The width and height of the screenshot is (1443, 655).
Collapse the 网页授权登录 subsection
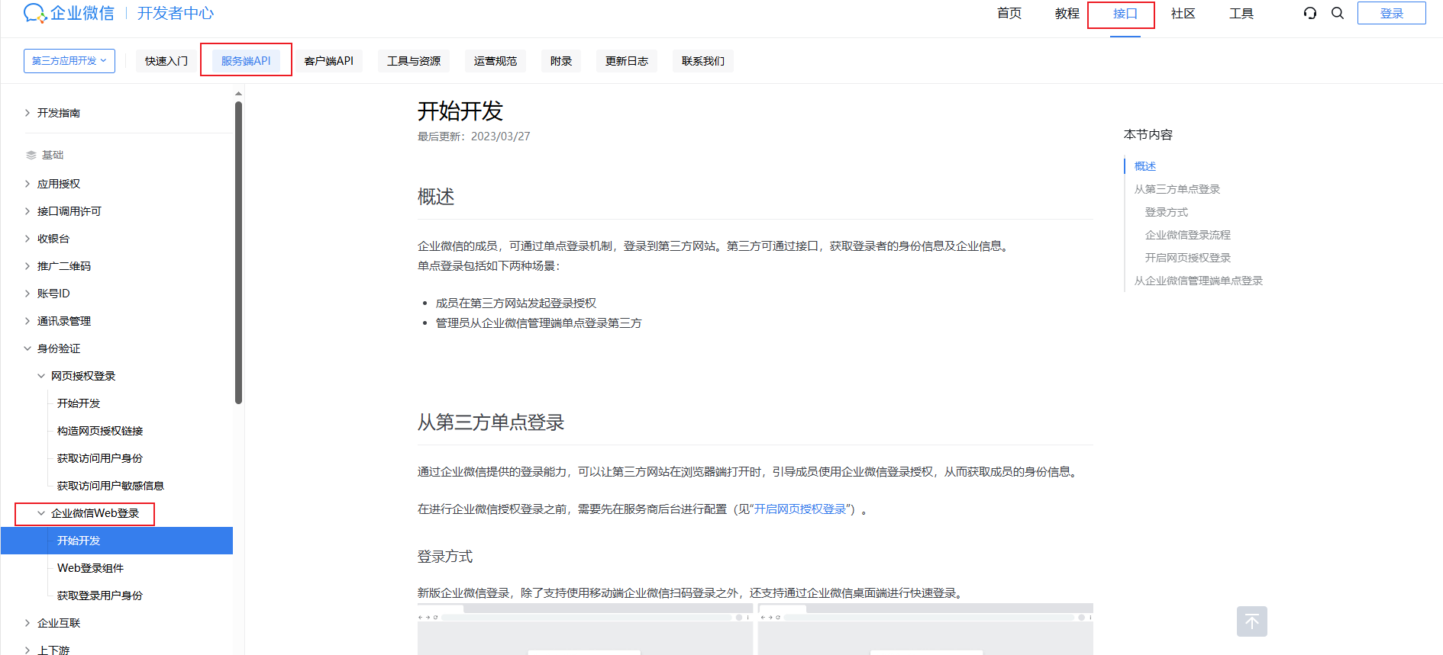[x=41, y=376]
